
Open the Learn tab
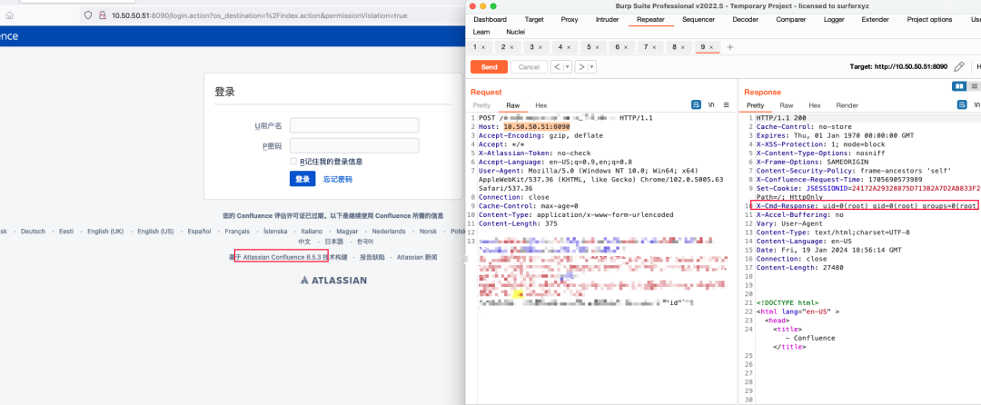tap(481, 32)
